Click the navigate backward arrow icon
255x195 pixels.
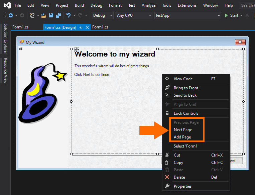(11, 15)
